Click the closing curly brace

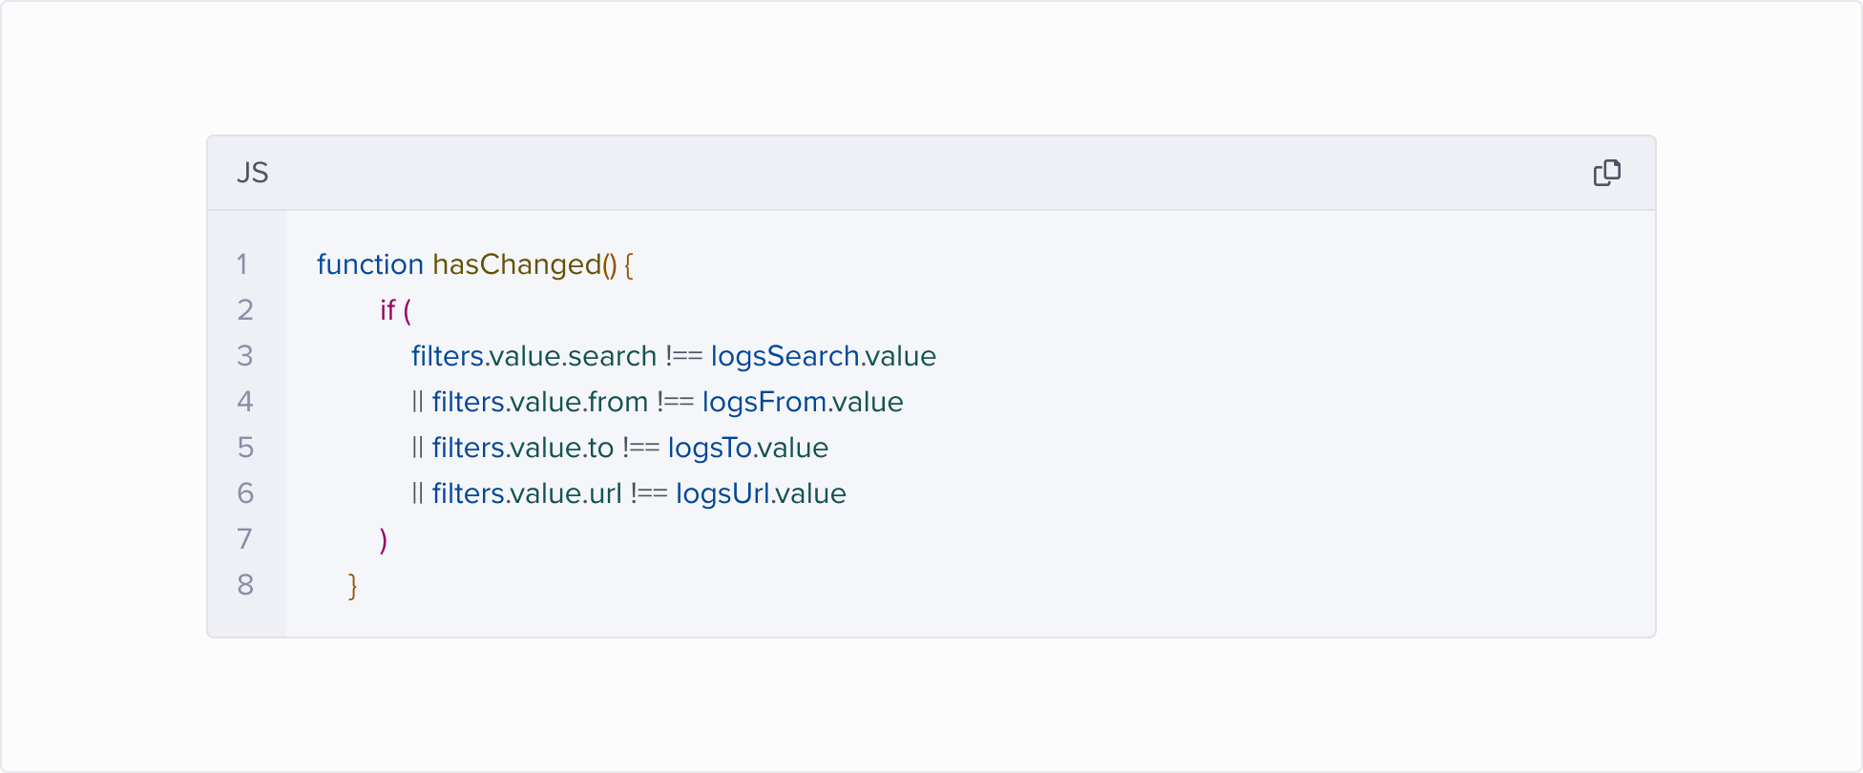pos(353,585)
